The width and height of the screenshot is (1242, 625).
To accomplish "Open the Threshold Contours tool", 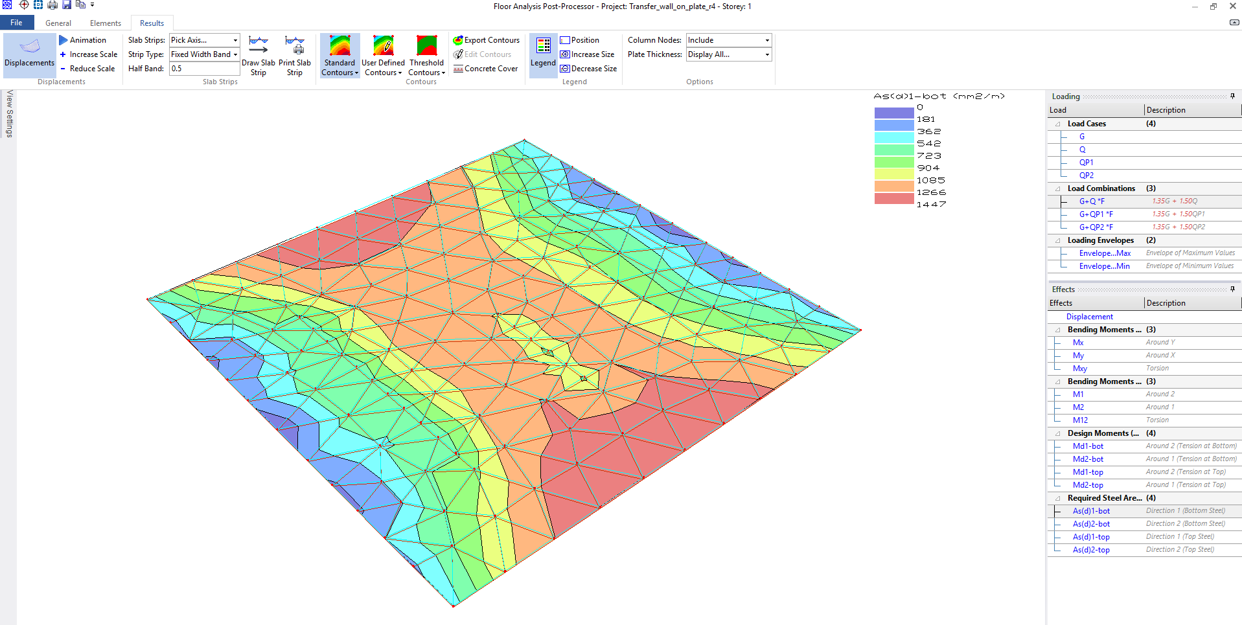I will [426, 55].
